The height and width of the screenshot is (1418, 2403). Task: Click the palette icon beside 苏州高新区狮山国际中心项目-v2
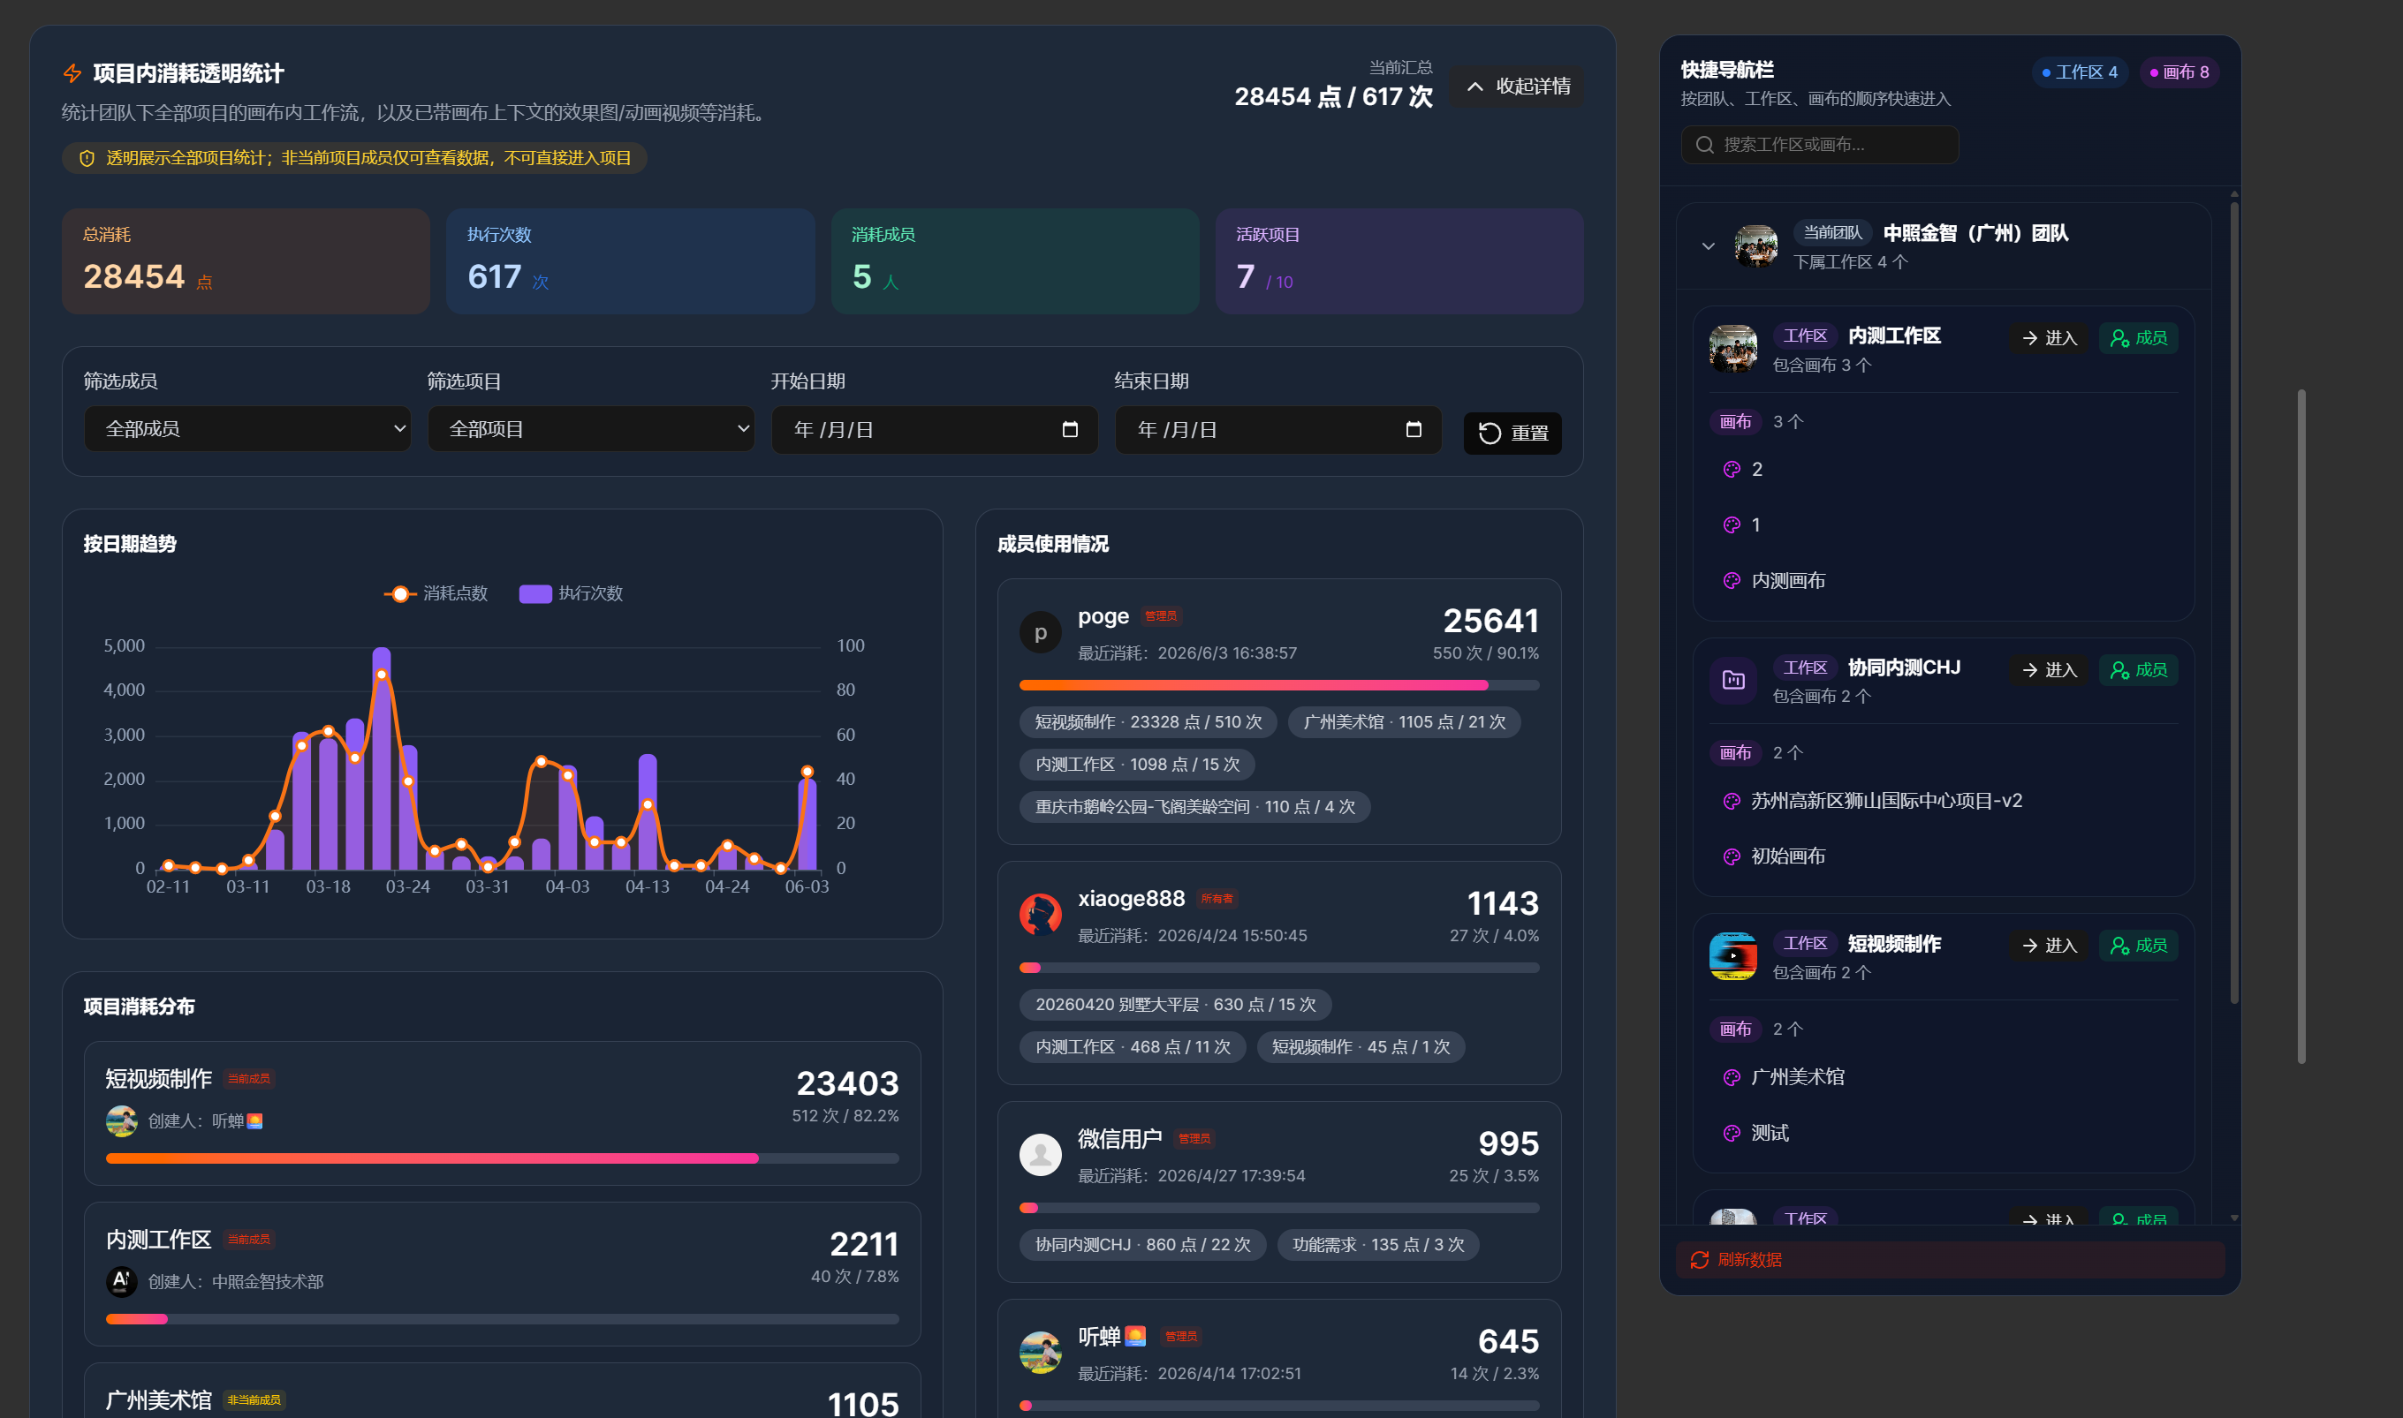coord(1731,802)
